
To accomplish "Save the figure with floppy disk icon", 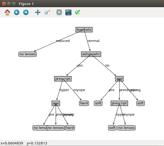I will coord(68,12).
